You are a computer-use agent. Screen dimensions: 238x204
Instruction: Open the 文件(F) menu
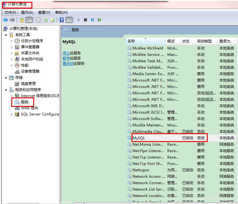pos(10,13)
